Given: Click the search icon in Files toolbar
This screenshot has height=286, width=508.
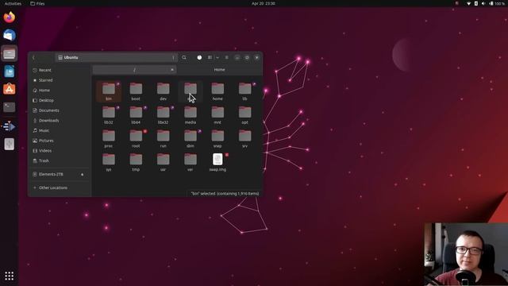Looking at the screenshot, I should click(184, 57).
